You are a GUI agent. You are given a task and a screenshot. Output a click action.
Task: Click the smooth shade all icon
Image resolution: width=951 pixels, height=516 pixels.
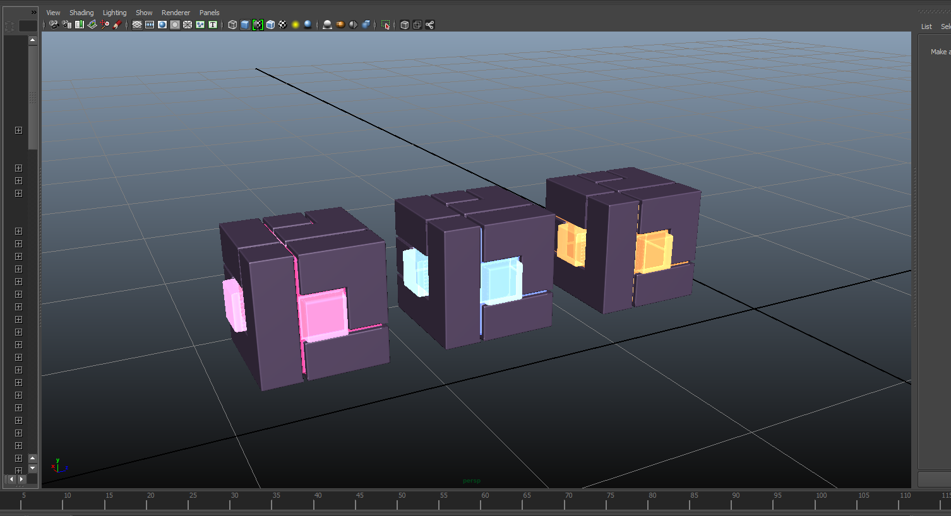[245, 25]
